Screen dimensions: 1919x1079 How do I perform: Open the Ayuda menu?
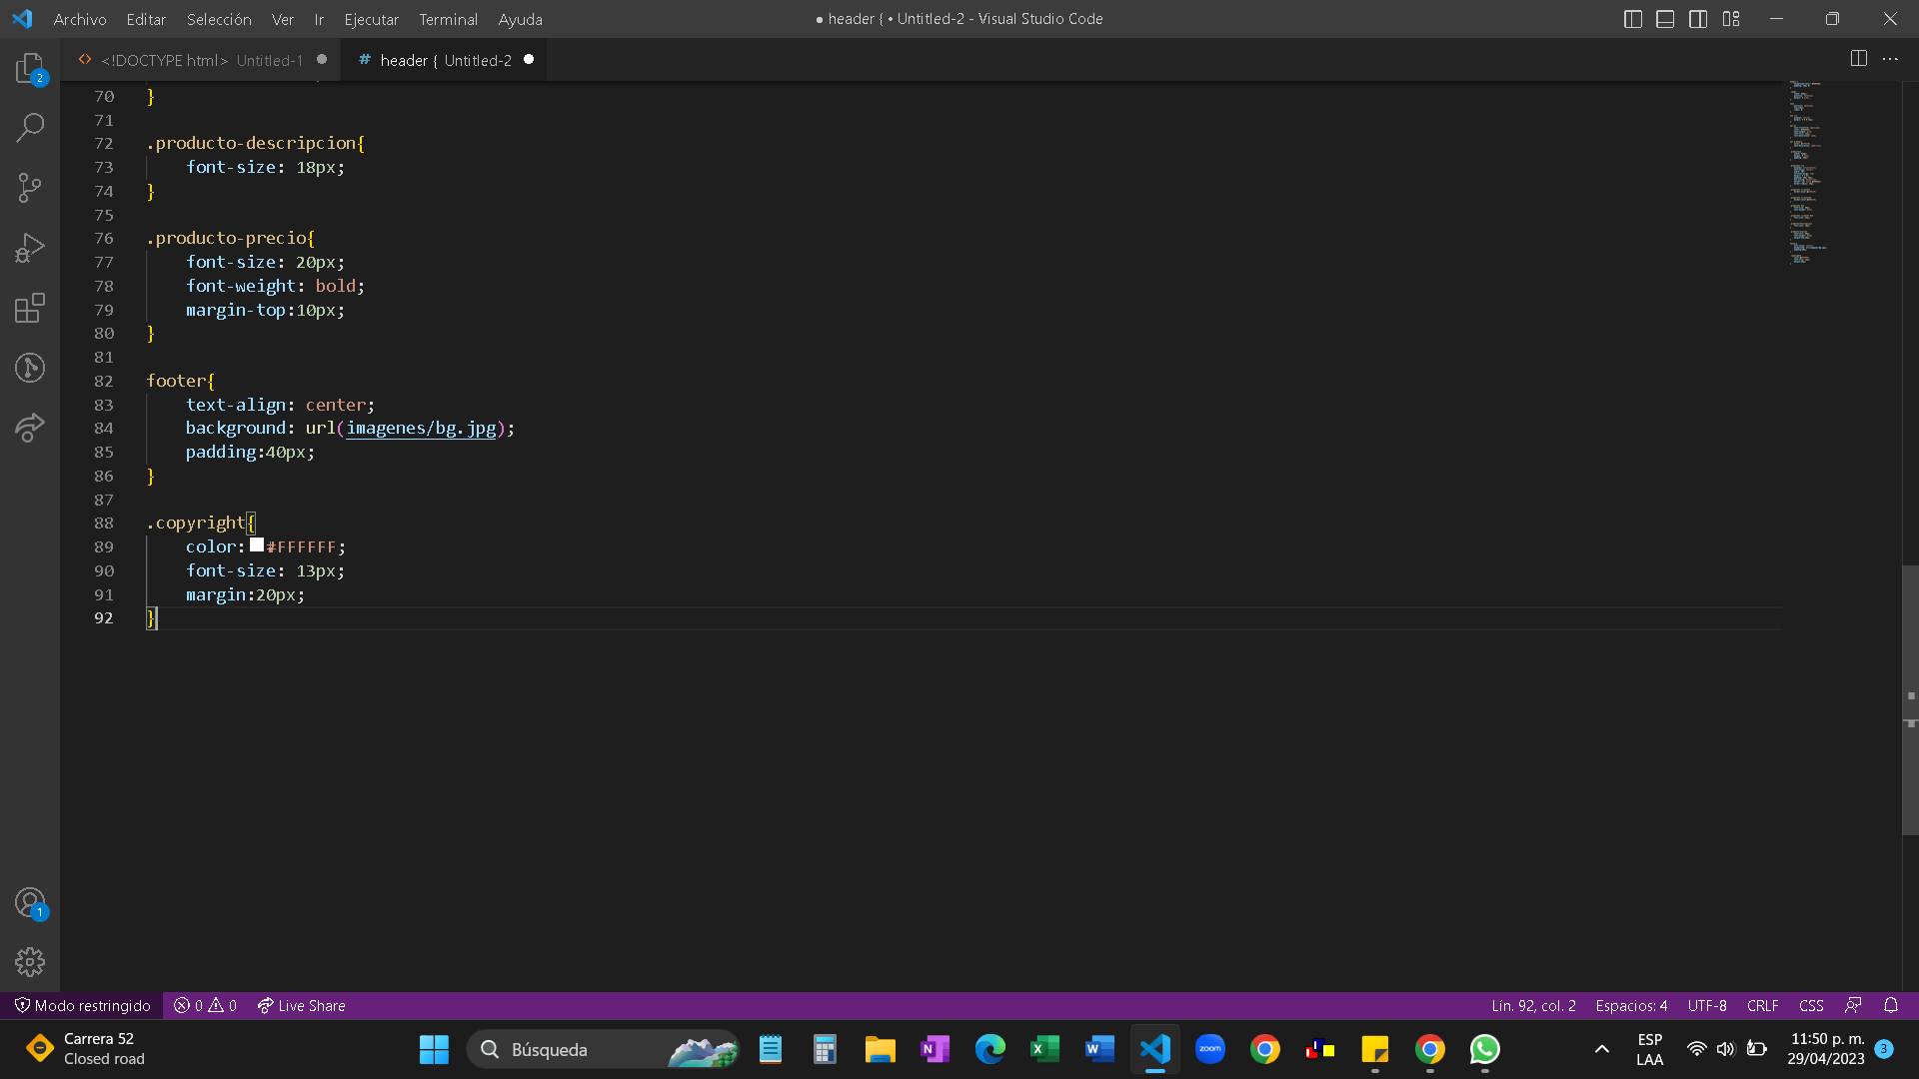[x=520, y=19]
